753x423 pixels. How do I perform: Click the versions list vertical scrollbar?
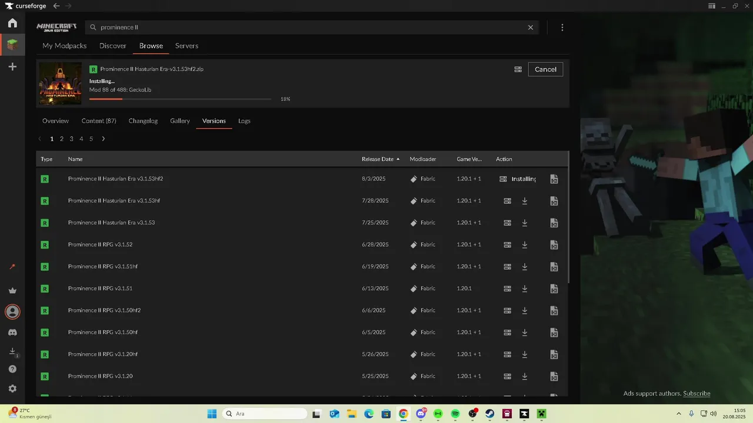568,217
